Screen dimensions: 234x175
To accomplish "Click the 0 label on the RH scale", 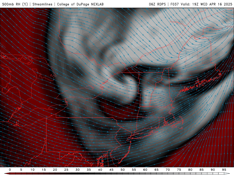I will (10, 170).
